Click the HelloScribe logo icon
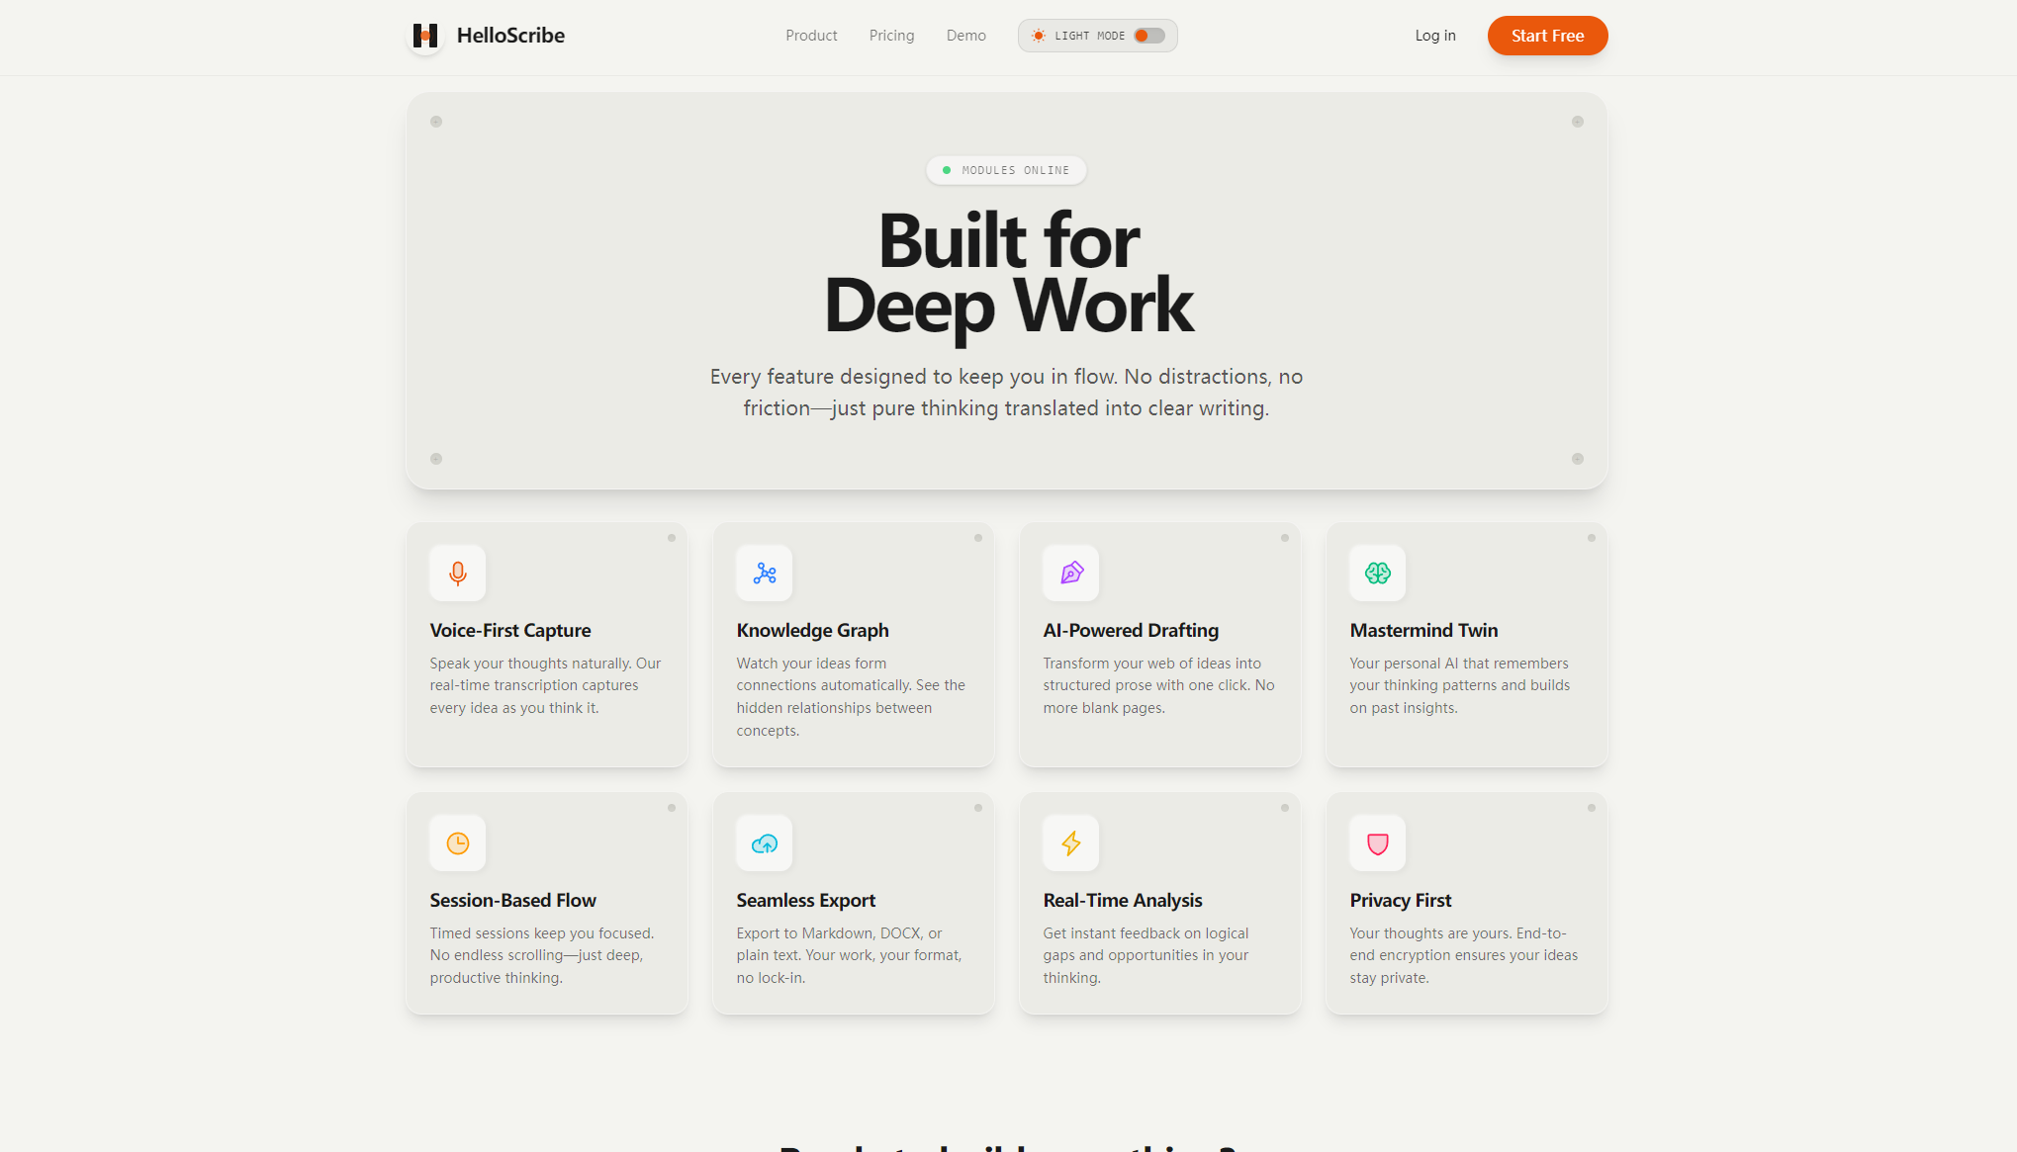Image resolution: width=2017 pixels, height=1152 pixels. click(x=425, y=36)
